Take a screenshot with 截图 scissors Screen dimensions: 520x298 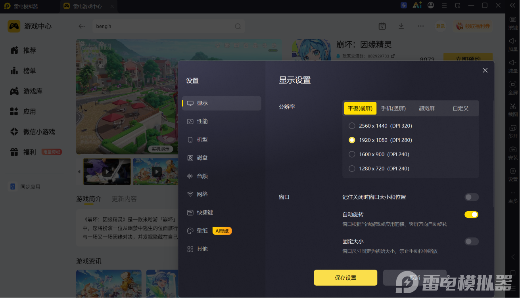click(513, 109)
